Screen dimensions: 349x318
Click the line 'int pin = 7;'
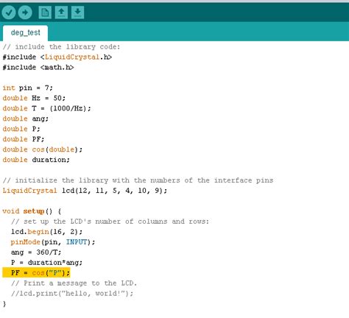(27, 88)
